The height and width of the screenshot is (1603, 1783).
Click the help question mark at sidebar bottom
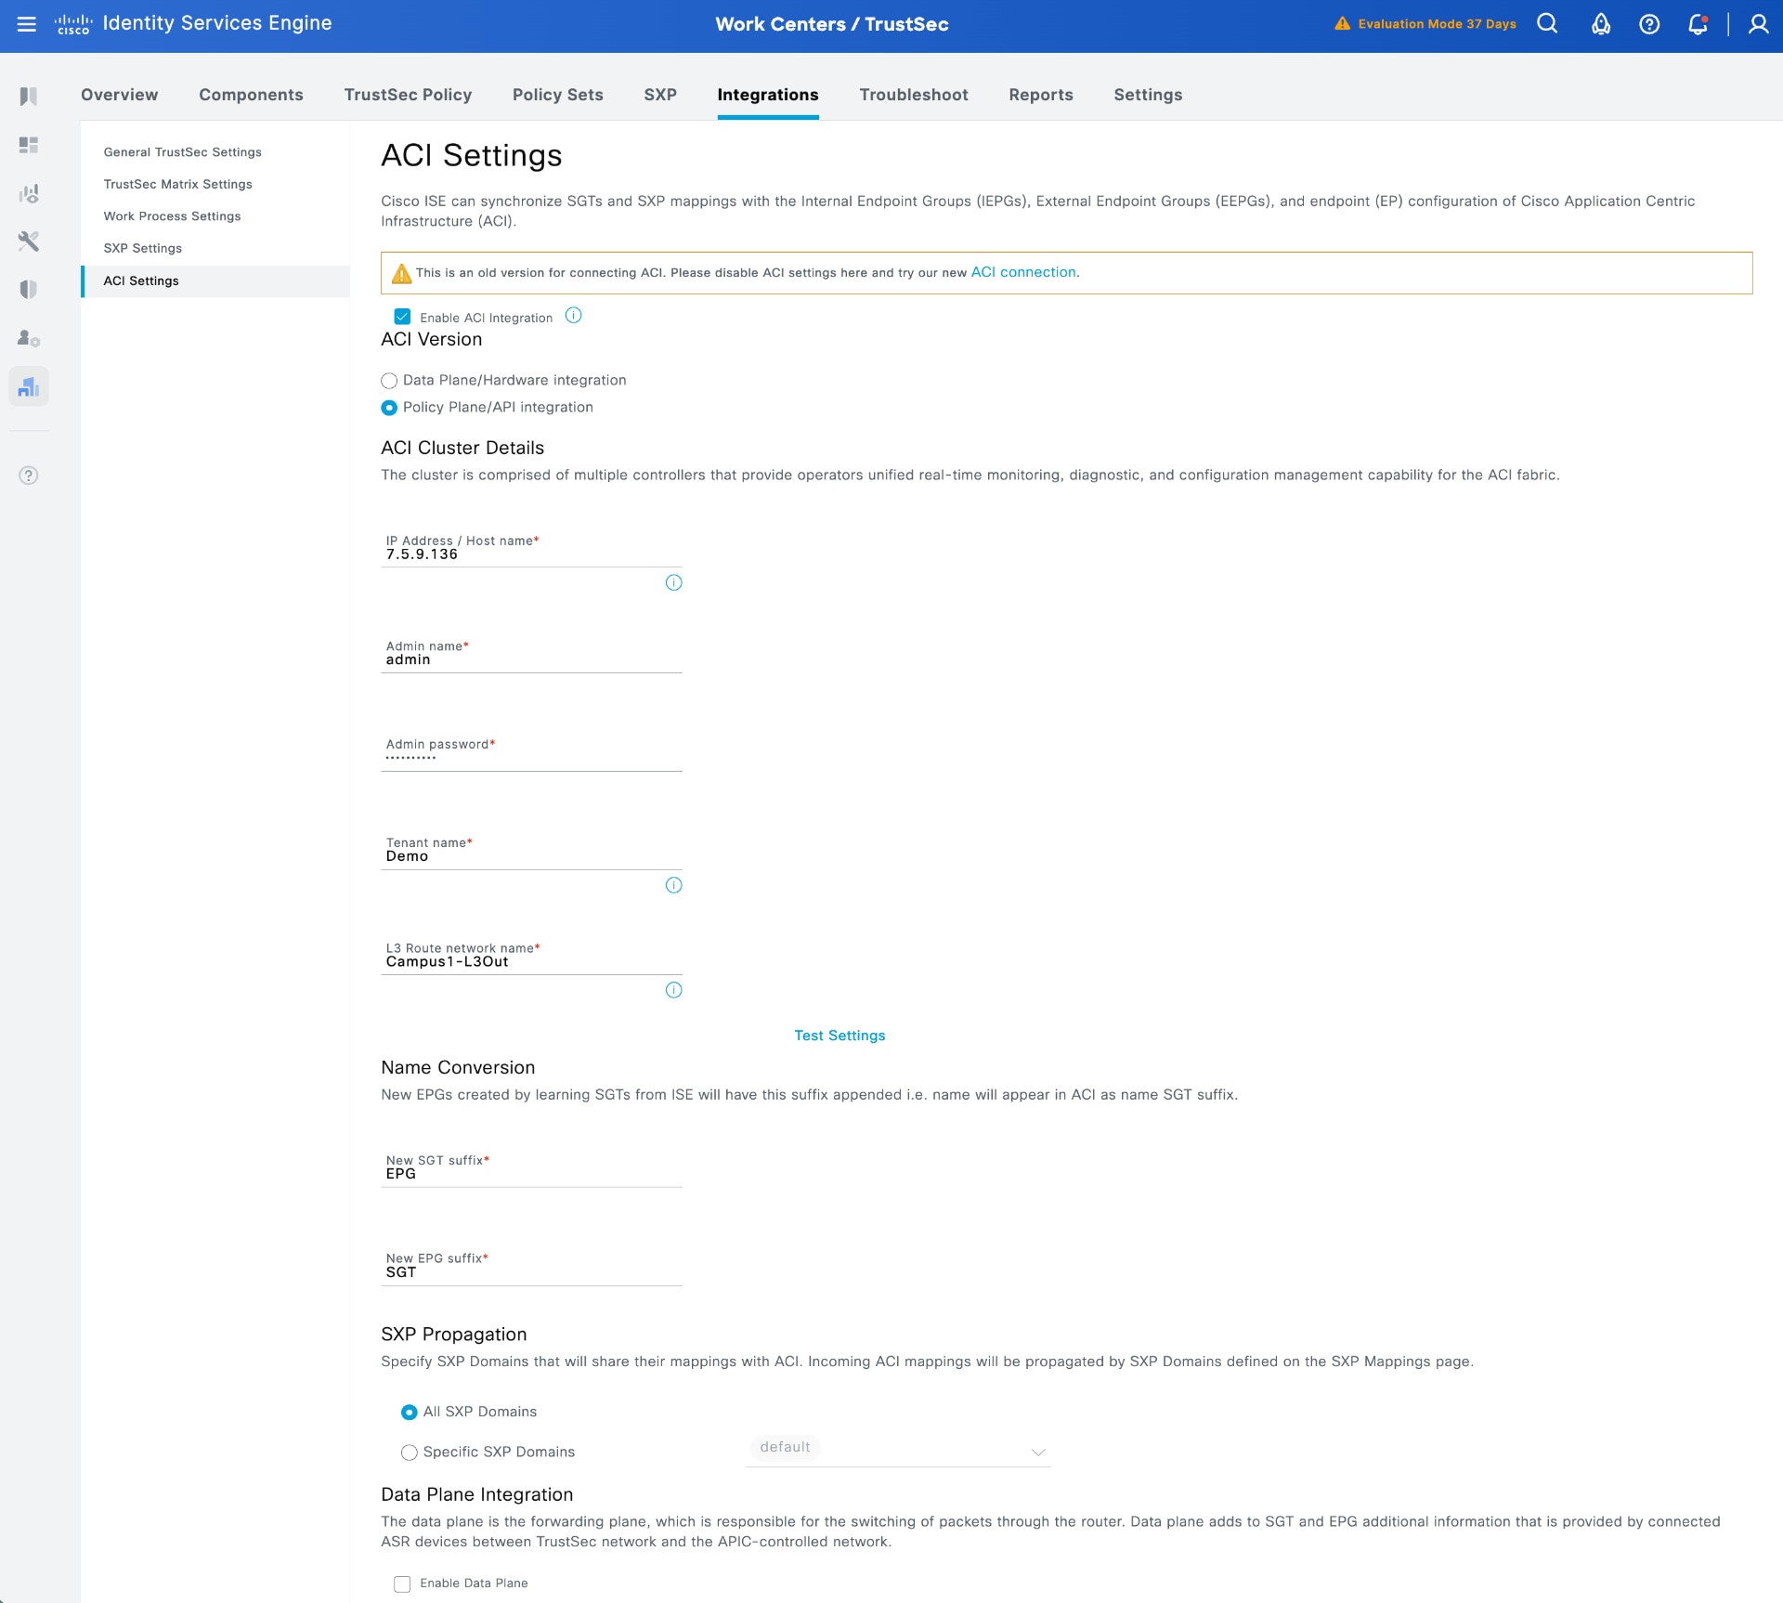point(27,475)
